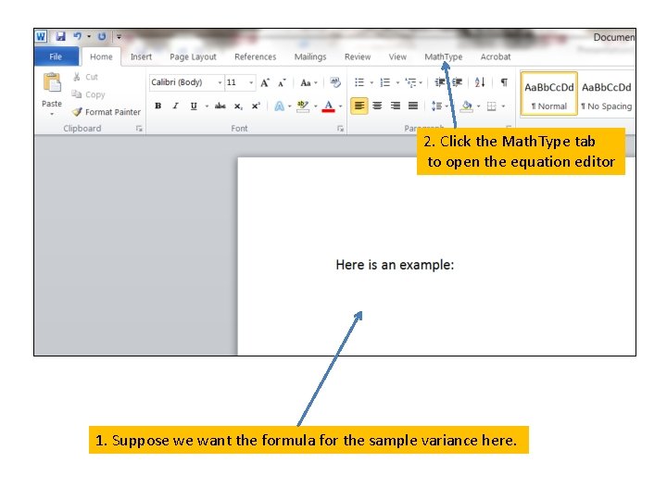Toggle show paragraph marks (¶)
This screenshot has height=500, width=667.
[504, 82]
